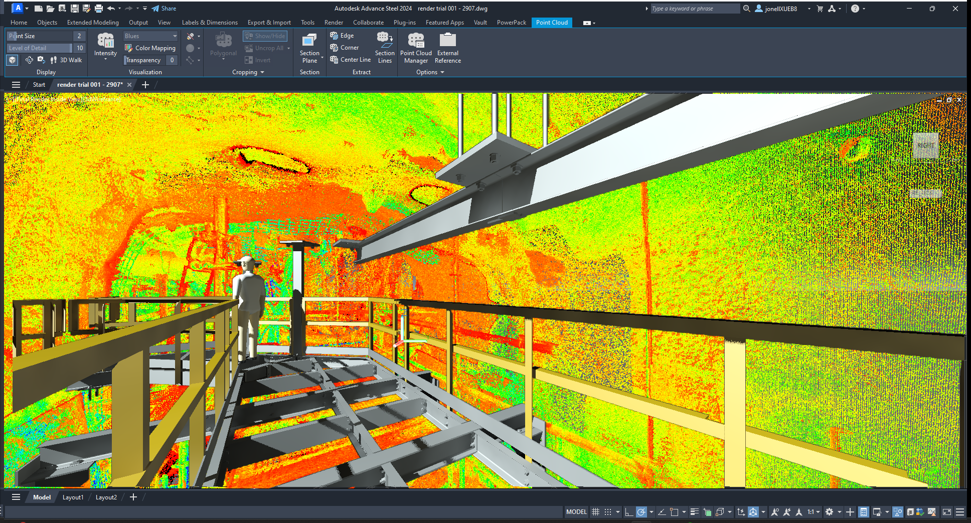This screenshot has height=523, width=971.
Task: Toggle polar tracking in status bar
Action: click(641, 512)
